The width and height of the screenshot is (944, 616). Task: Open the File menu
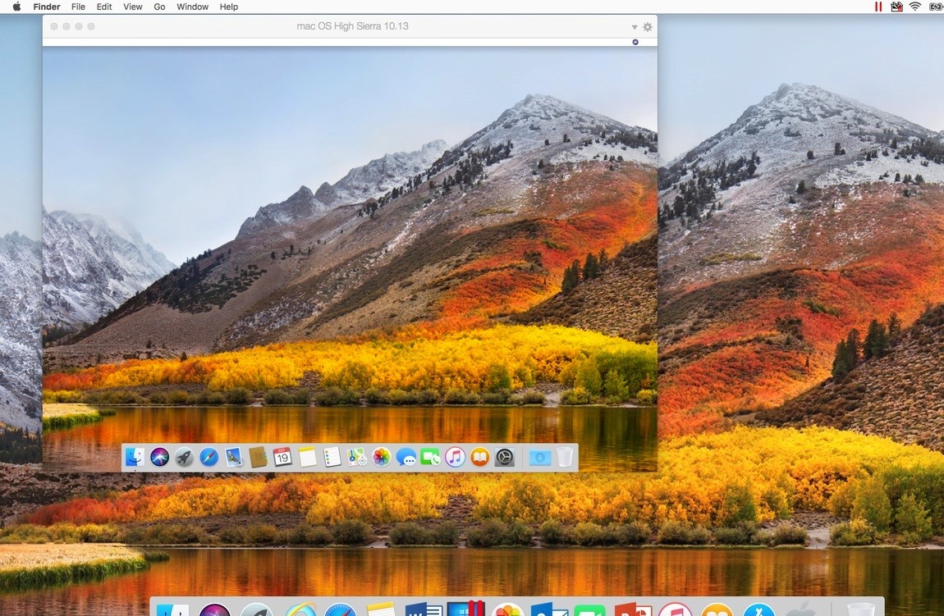(x=78, y=7)
